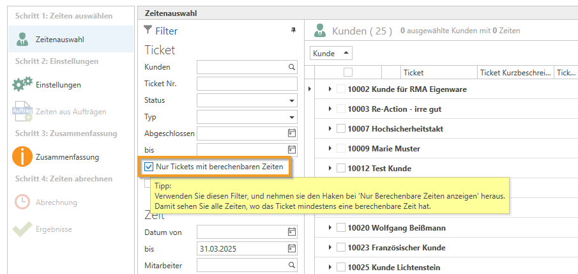578x274 pixels.
Task: Click Ticket Kurzbeschreibung column header
Action: 515,73
